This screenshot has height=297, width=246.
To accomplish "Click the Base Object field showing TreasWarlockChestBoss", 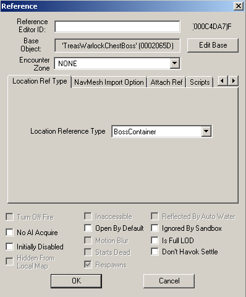I will [117, 45].
